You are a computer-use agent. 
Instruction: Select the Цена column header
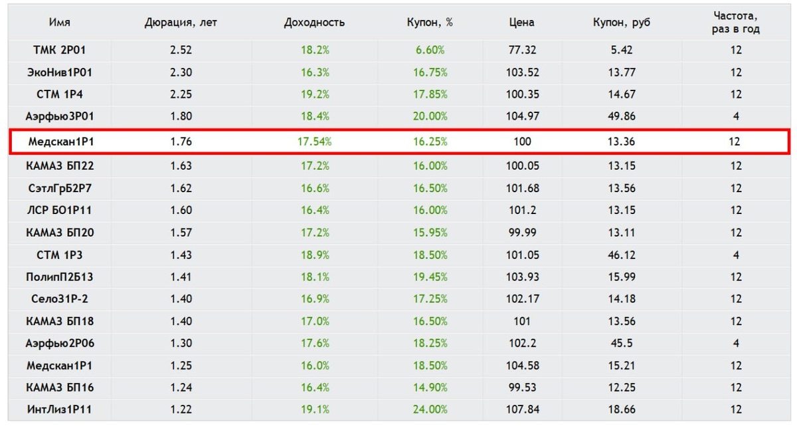click(x=521, y=23)
